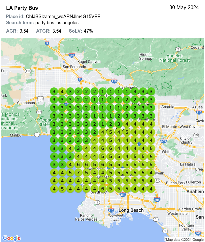
Task: Select the top-left corner grid marker
Action: pos(54,91)
